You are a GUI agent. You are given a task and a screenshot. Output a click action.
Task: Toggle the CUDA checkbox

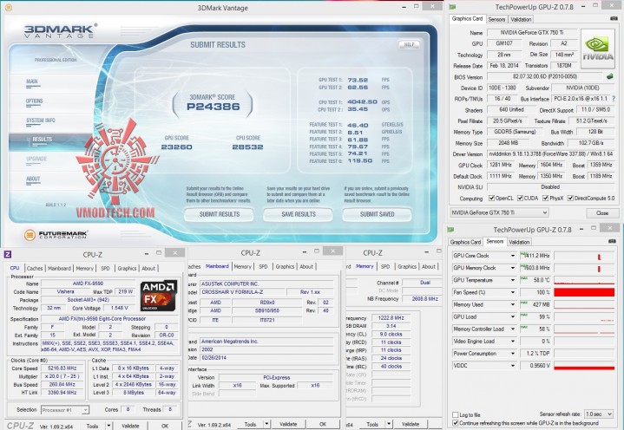coord(520,198)
